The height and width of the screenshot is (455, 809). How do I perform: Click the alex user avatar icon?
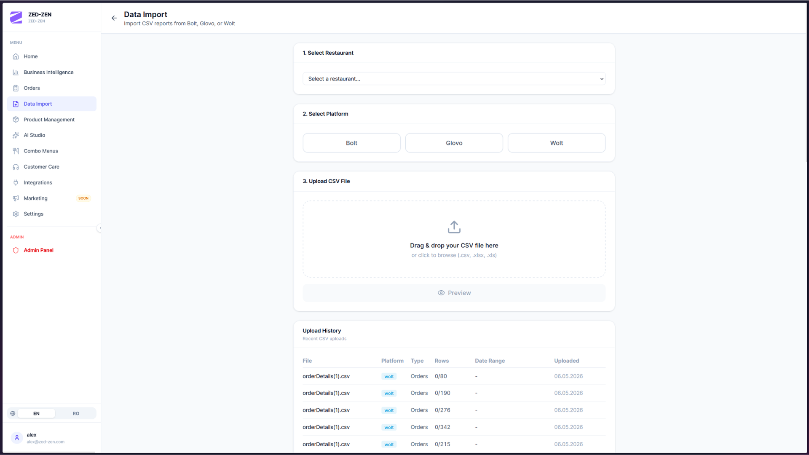(x=17, y=438)
